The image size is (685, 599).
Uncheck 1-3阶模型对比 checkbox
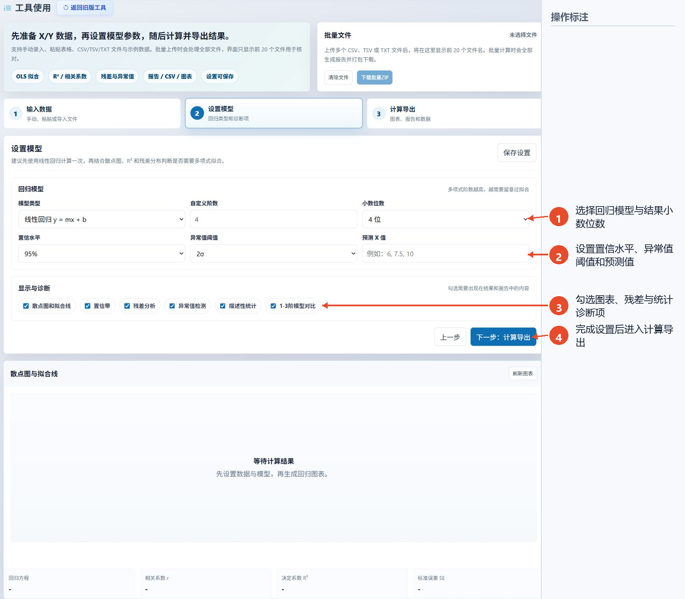(273, 306)
